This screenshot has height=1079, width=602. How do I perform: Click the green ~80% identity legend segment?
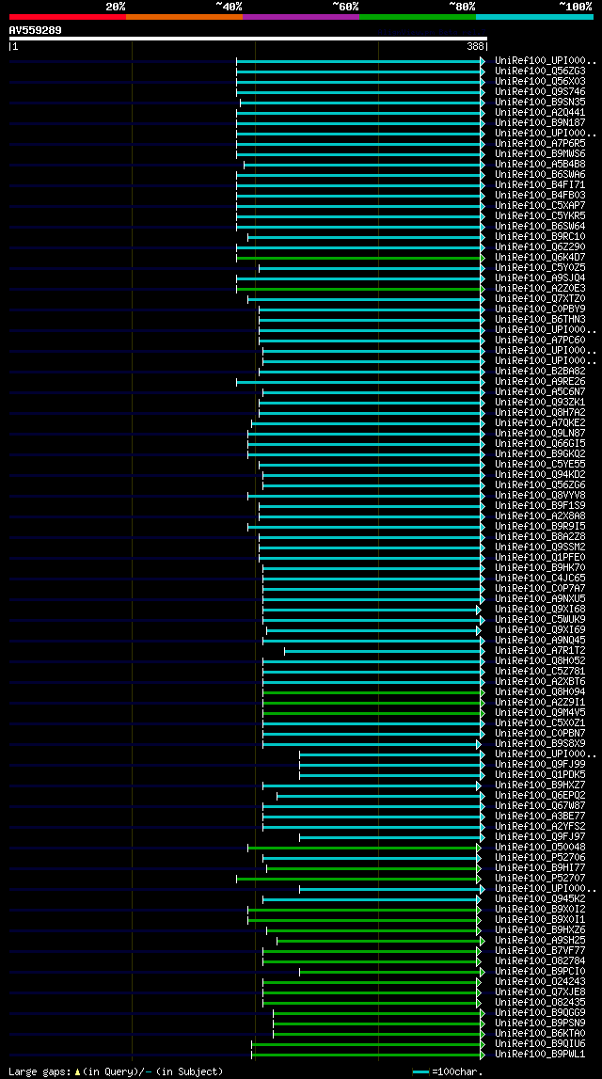click(418, 17)
